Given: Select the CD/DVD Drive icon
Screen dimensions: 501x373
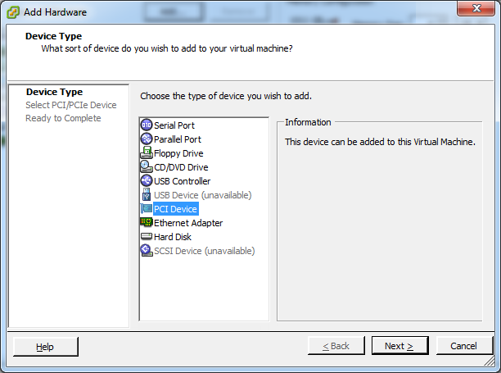Looking at the screenshot, I should 147,166.
